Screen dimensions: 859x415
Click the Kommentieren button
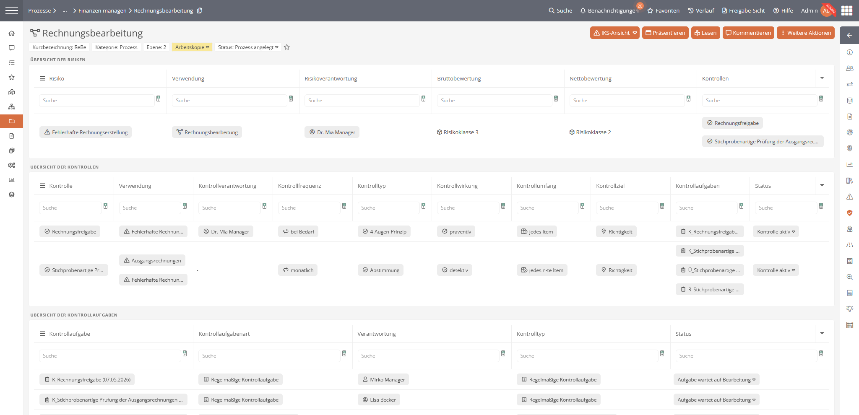click(x=748, y=33)
